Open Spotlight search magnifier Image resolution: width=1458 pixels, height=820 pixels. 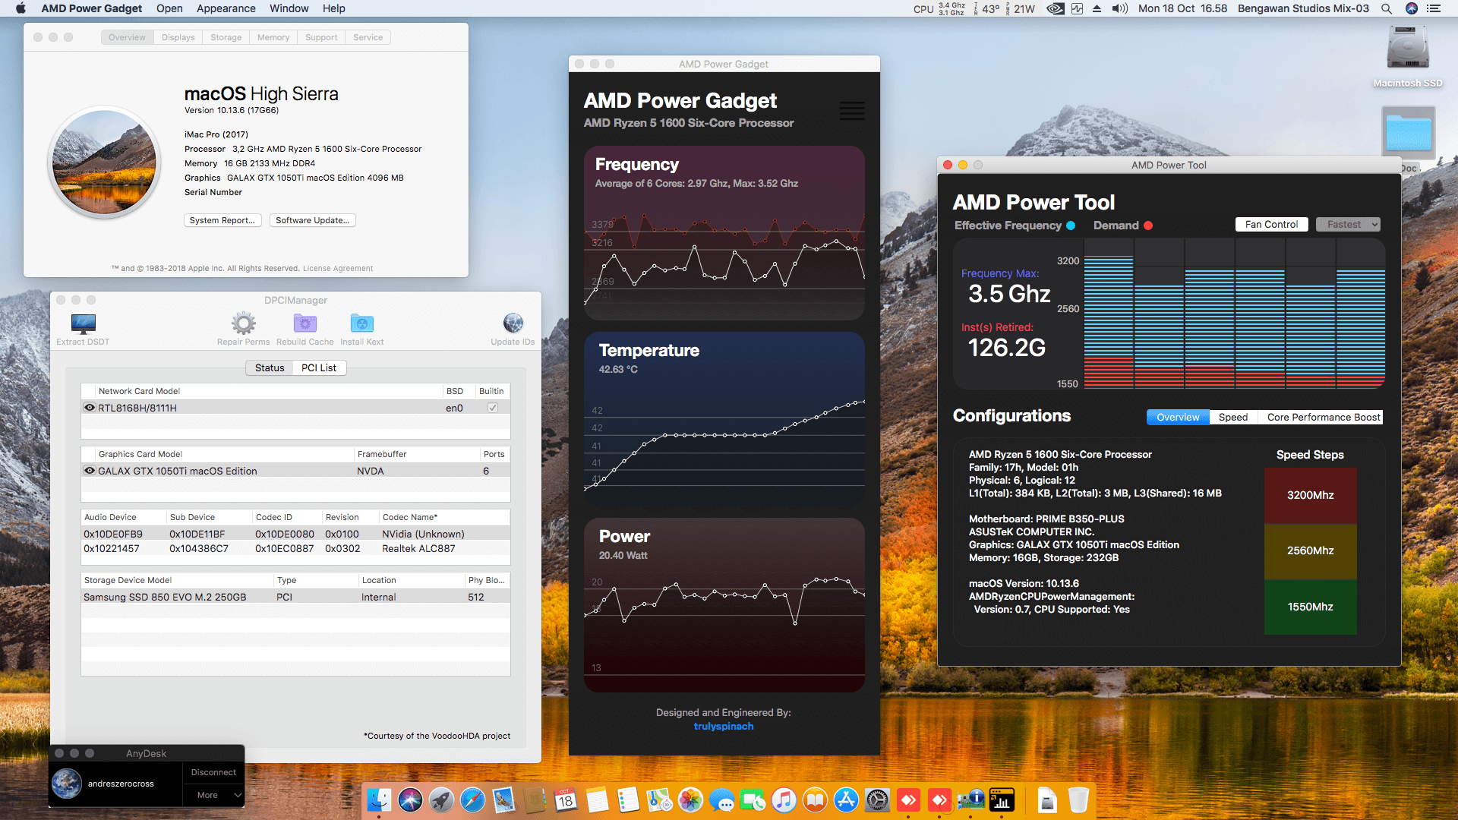[x=1386, y=8]
